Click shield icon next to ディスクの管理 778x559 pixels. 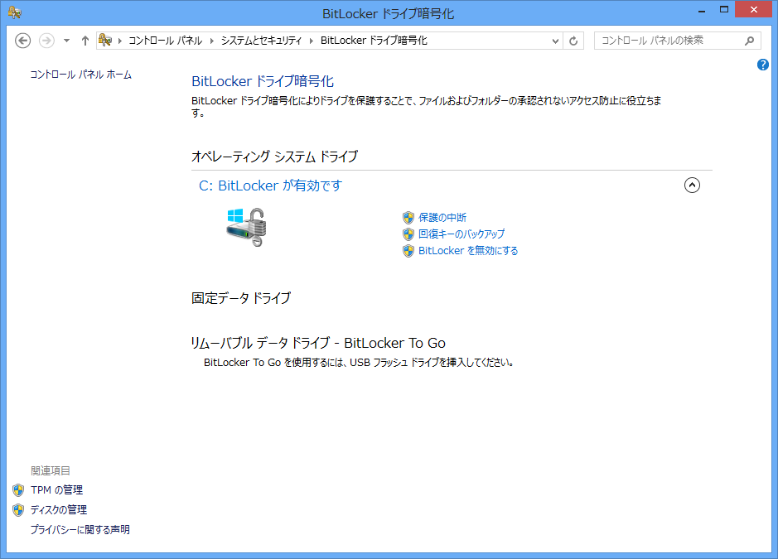(x=18, y=510)
